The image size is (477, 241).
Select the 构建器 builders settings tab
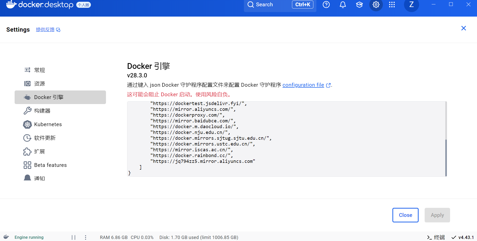[x=60, y=111]
